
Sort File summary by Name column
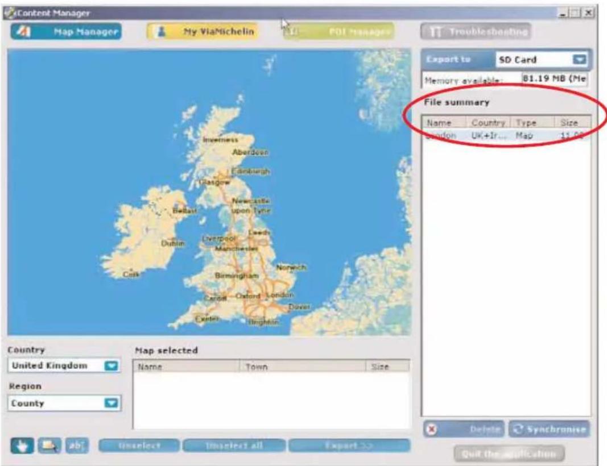pyautogui.click(x=444, y=123)
